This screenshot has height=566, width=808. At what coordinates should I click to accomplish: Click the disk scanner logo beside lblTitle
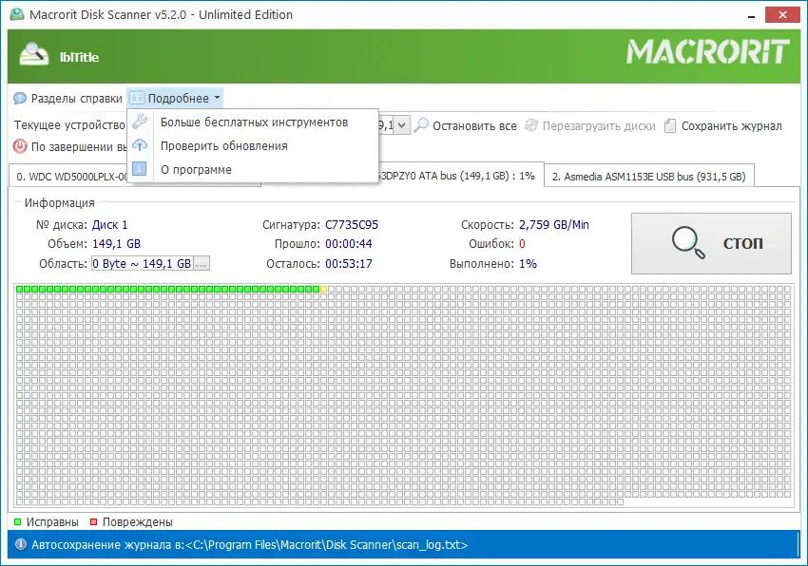pyautogui.click(x=33, y=54)
